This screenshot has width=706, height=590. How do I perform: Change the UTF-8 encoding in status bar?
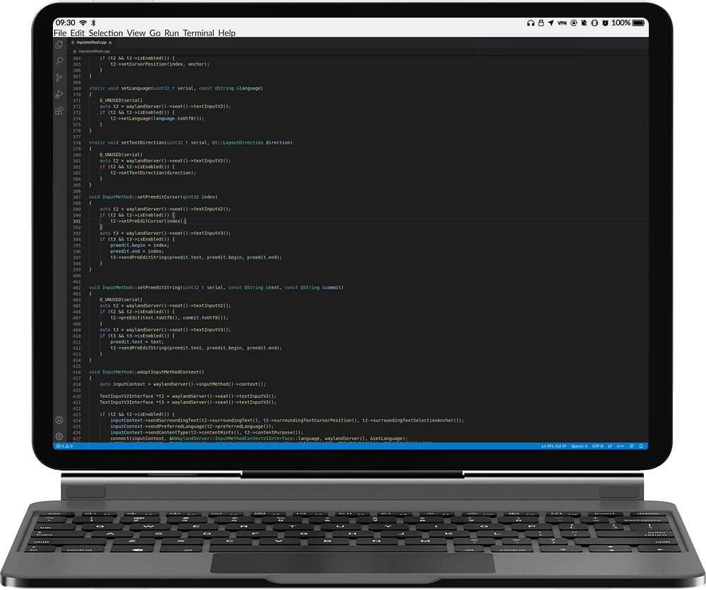[x=597, y=446]
